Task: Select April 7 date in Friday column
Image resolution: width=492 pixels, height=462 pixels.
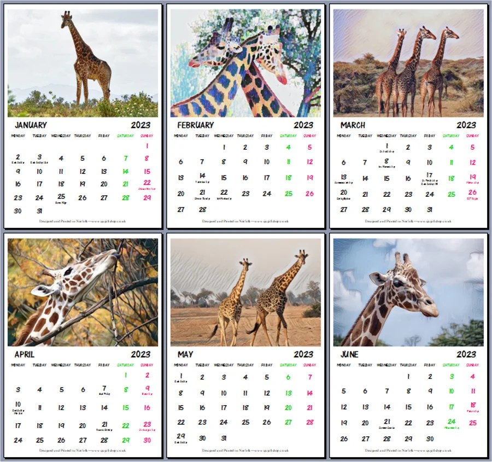Action: (x=104, y=389)
